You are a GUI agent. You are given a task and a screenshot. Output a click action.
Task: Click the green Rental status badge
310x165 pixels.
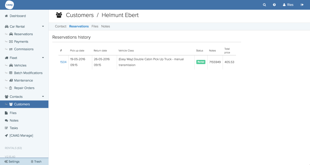tap(201, 62)
